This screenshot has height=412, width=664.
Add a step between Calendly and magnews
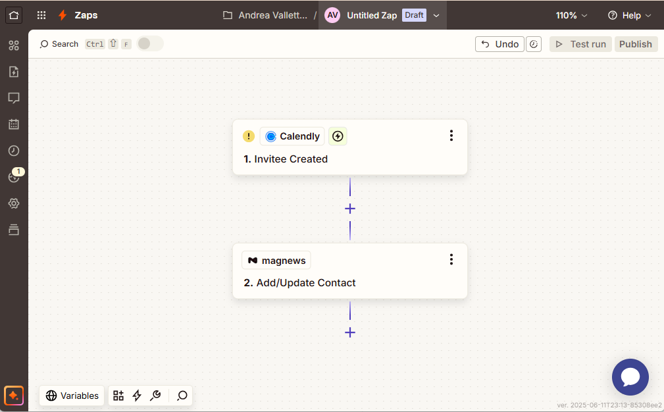[x=350, y=209]
